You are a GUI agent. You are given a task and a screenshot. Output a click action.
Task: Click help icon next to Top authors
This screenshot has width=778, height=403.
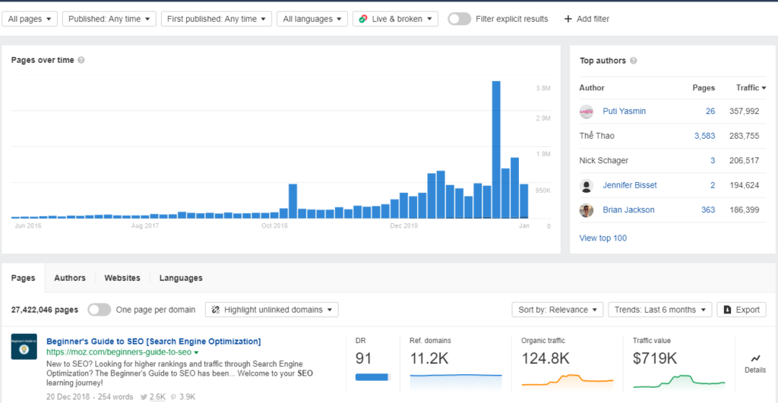click(x=633, y=61)
